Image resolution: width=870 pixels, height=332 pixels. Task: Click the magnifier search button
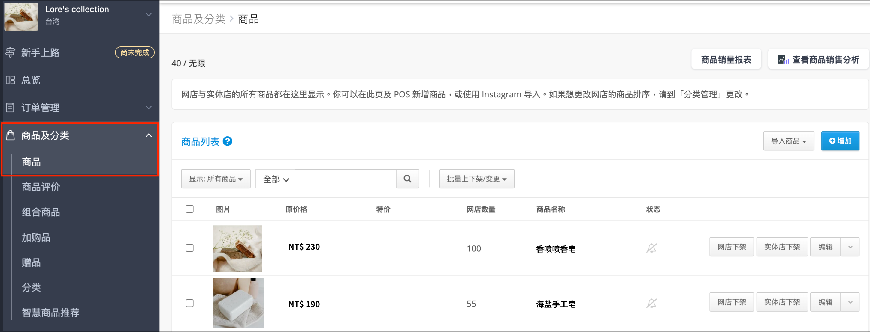pos(407,179)
